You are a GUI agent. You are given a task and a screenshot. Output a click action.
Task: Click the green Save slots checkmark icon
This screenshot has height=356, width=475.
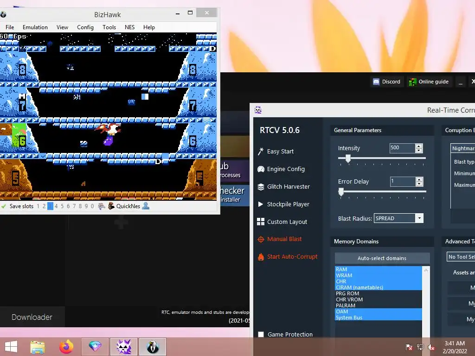pyautogui.click(x=4, y=206)
